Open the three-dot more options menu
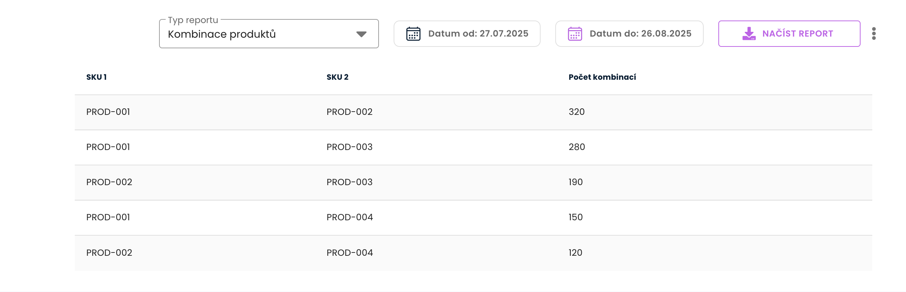 [x=874, y=34]
